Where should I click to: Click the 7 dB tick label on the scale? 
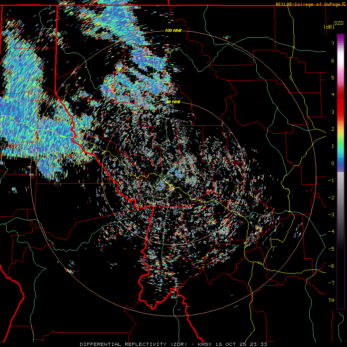(333, 43)
